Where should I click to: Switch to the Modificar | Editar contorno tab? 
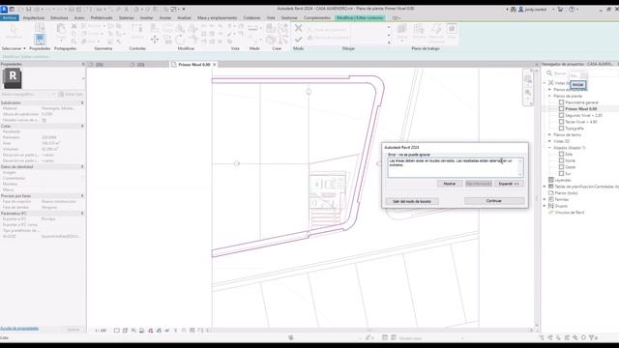click(x=360, y=17)
